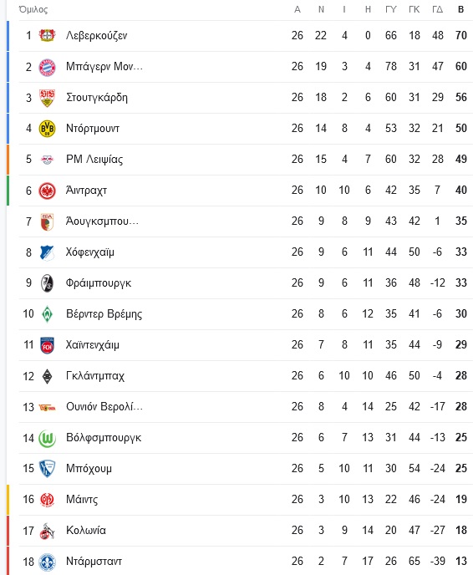The width and height of the screenshot is (473, 575).
Task: Select the Stuttgart team crest
Action: pos(47,98)
